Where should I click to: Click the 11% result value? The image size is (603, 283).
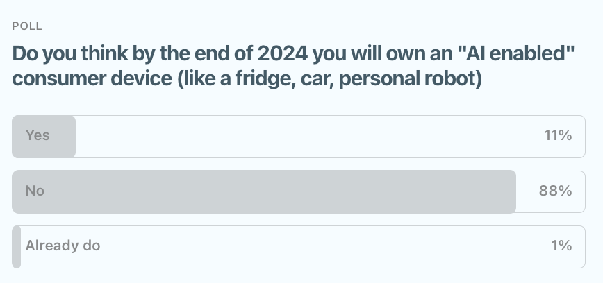click(558, 136)
